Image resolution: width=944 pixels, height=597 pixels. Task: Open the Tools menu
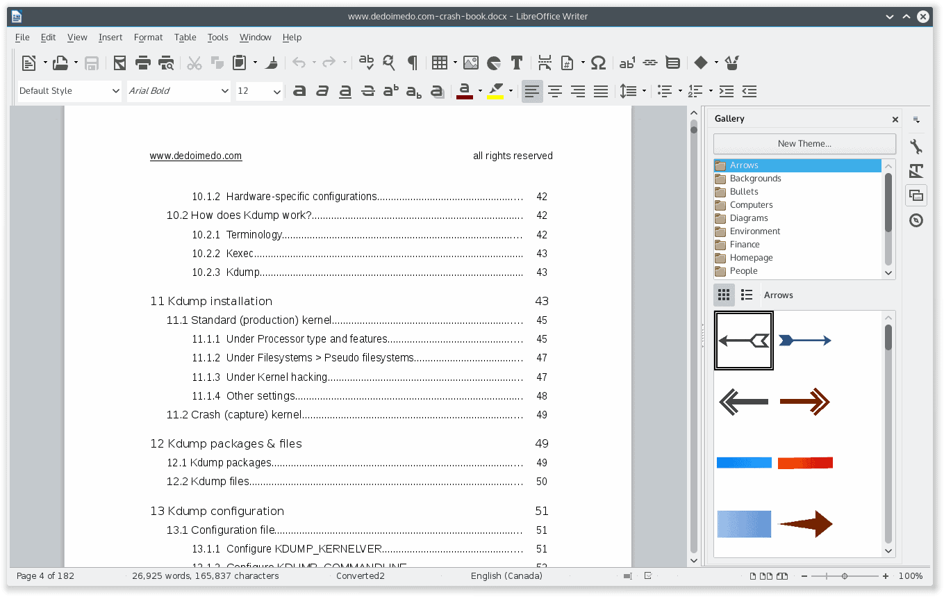click(x=217, y=38)
